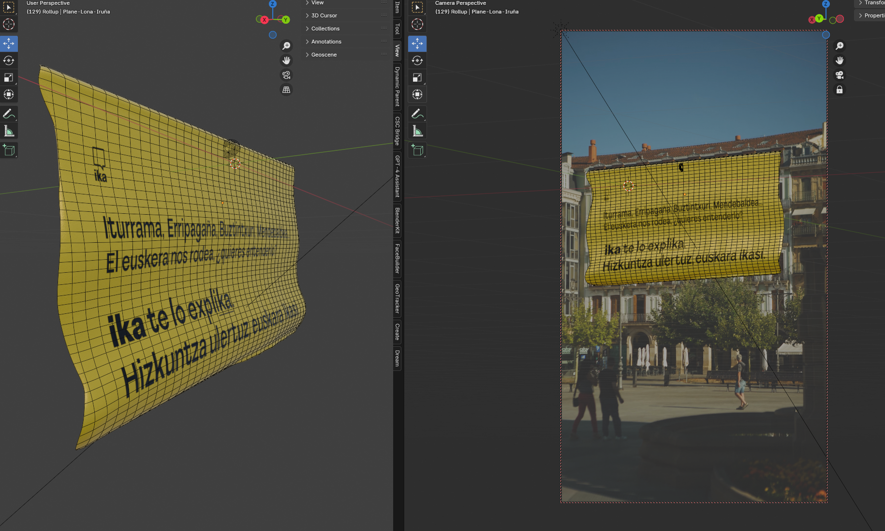Open the BlenderKit sidebar tab
The width and height of the screenshot is (885, 531).
point(398,221)
